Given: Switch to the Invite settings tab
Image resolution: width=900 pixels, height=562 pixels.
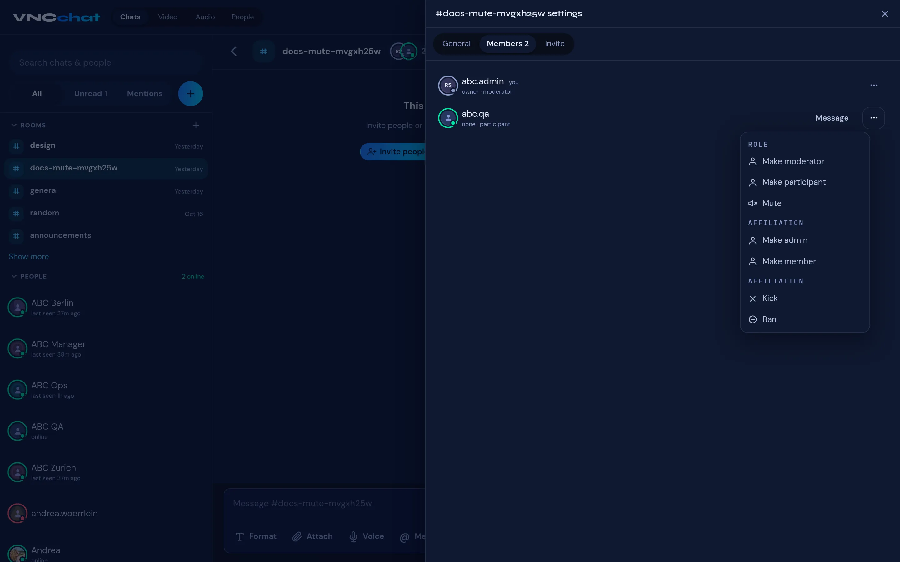Looking at the screenshot, I should coord(554,44).
